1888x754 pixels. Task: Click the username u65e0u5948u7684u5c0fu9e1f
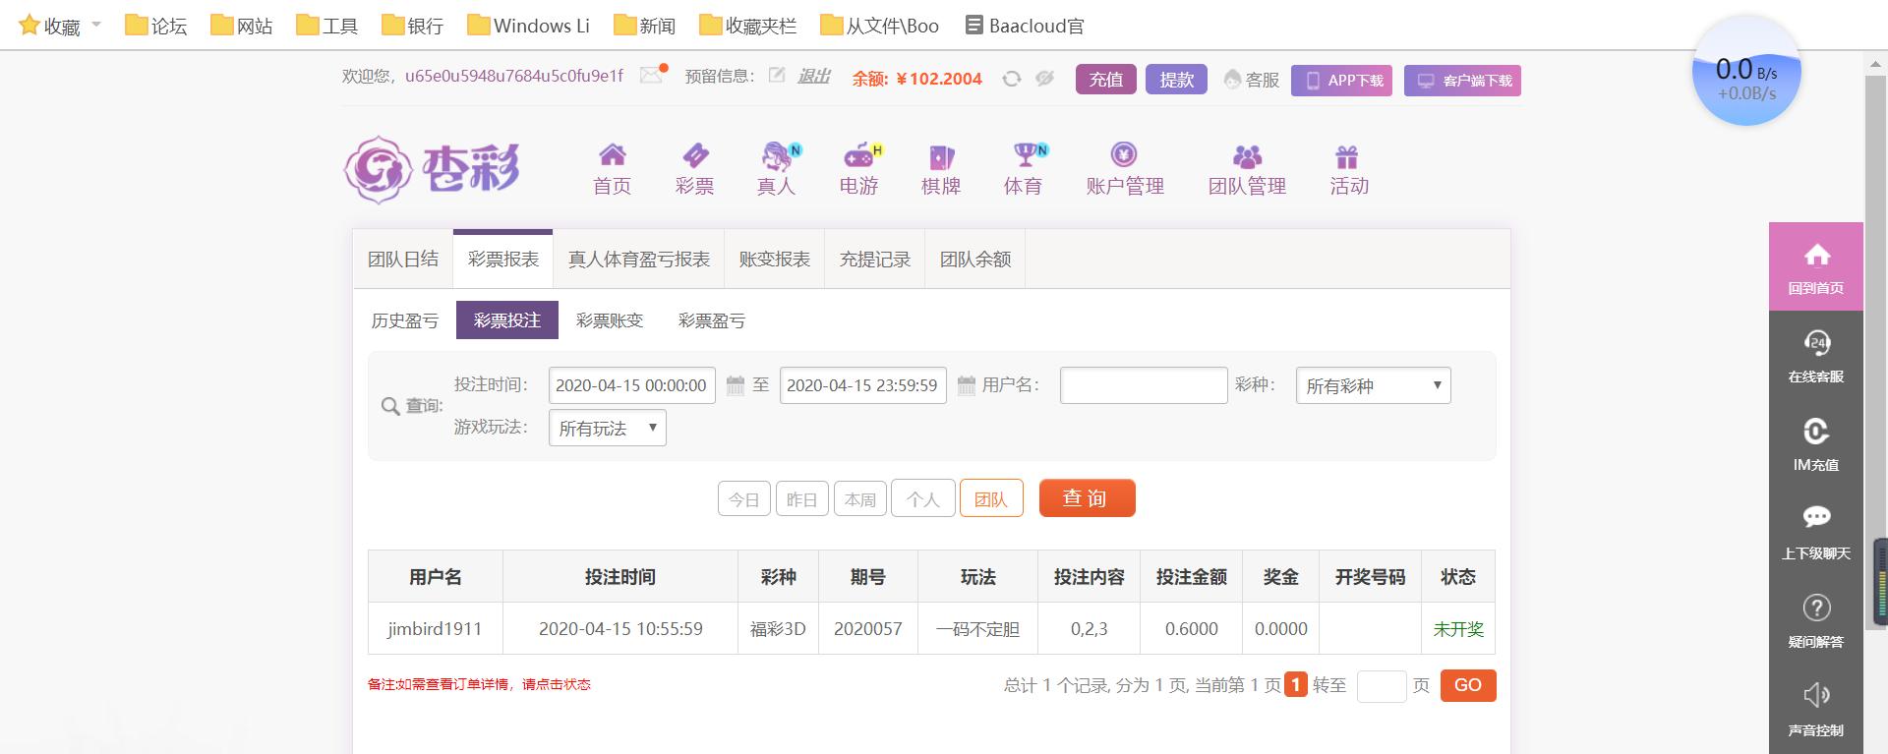point(514,76)
